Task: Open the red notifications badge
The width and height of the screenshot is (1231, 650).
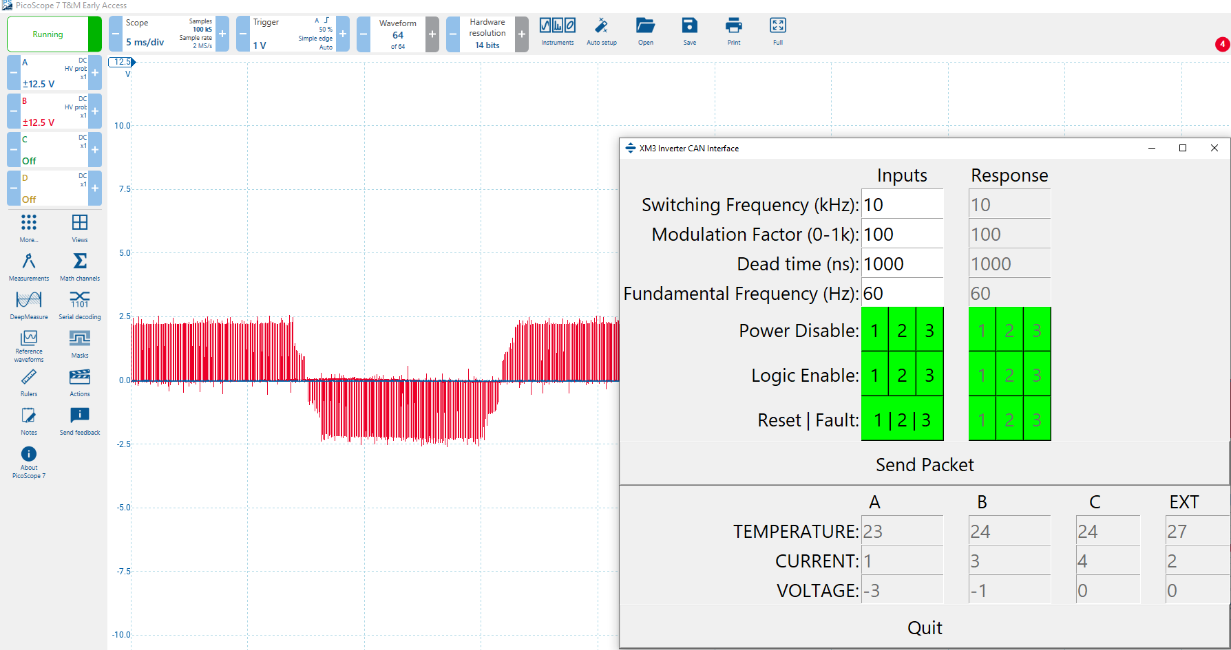Action: [1222, 44]
